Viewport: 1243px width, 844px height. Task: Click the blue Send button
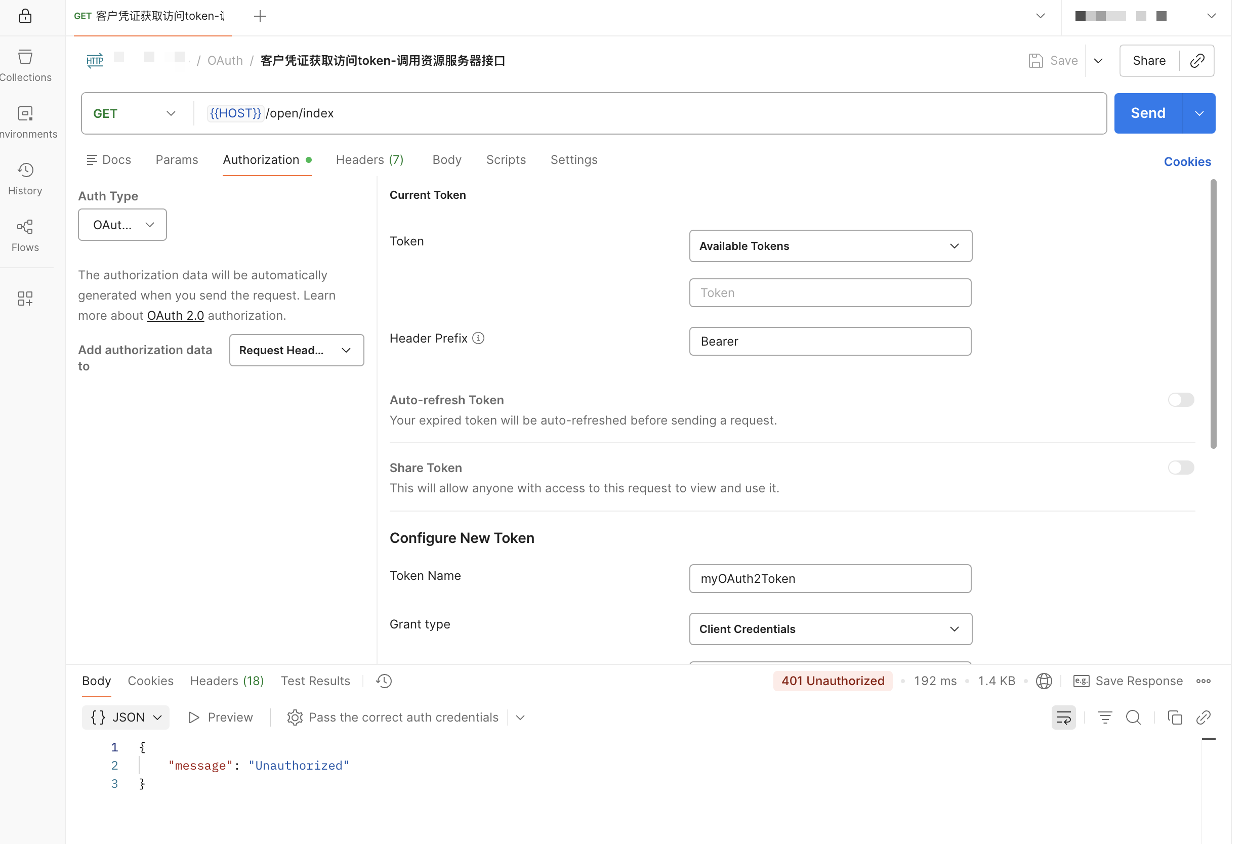click(x=1148, y=113)
